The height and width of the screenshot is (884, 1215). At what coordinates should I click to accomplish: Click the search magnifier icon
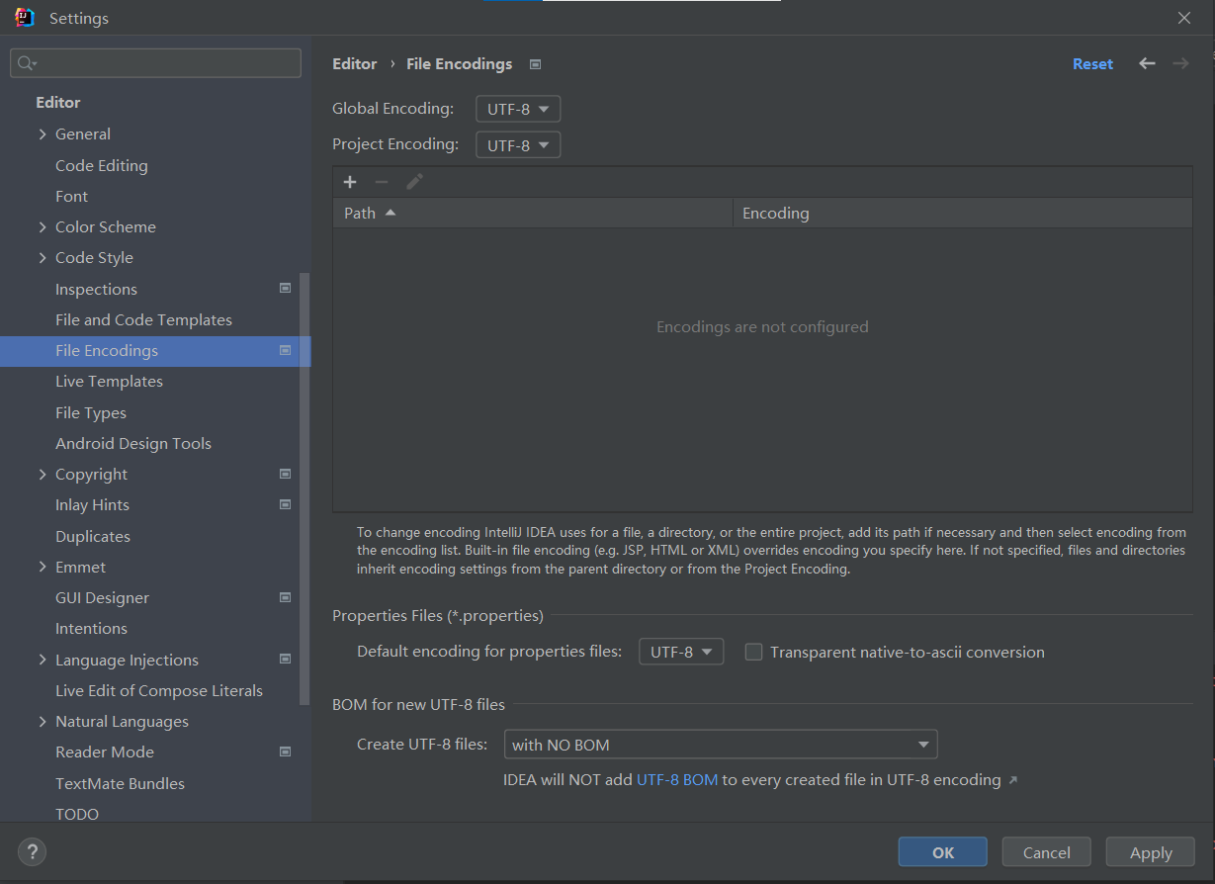tap(26, 63)
